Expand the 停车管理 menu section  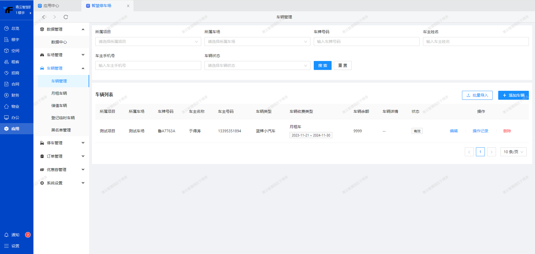(x=61, y=143)
